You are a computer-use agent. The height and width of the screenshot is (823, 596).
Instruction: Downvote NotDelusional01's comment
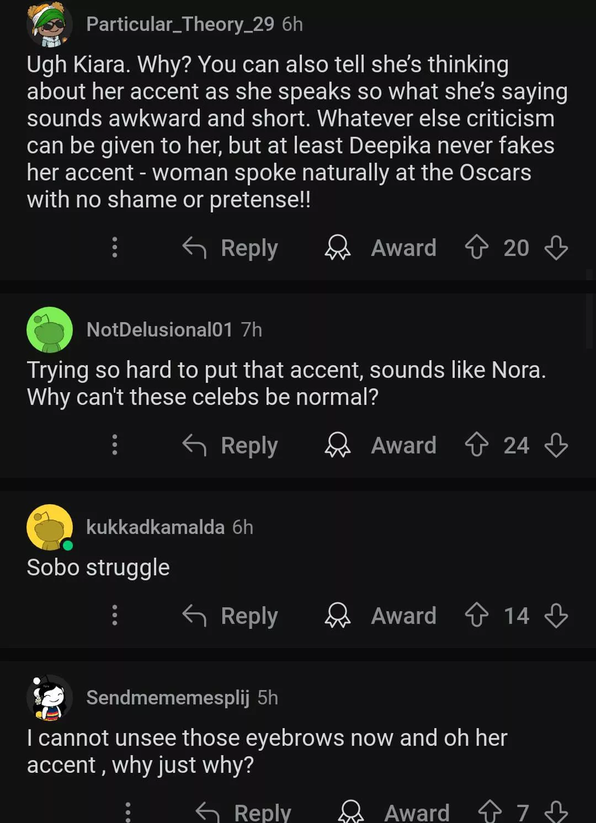pyautogui.click(x=556, y=445)
